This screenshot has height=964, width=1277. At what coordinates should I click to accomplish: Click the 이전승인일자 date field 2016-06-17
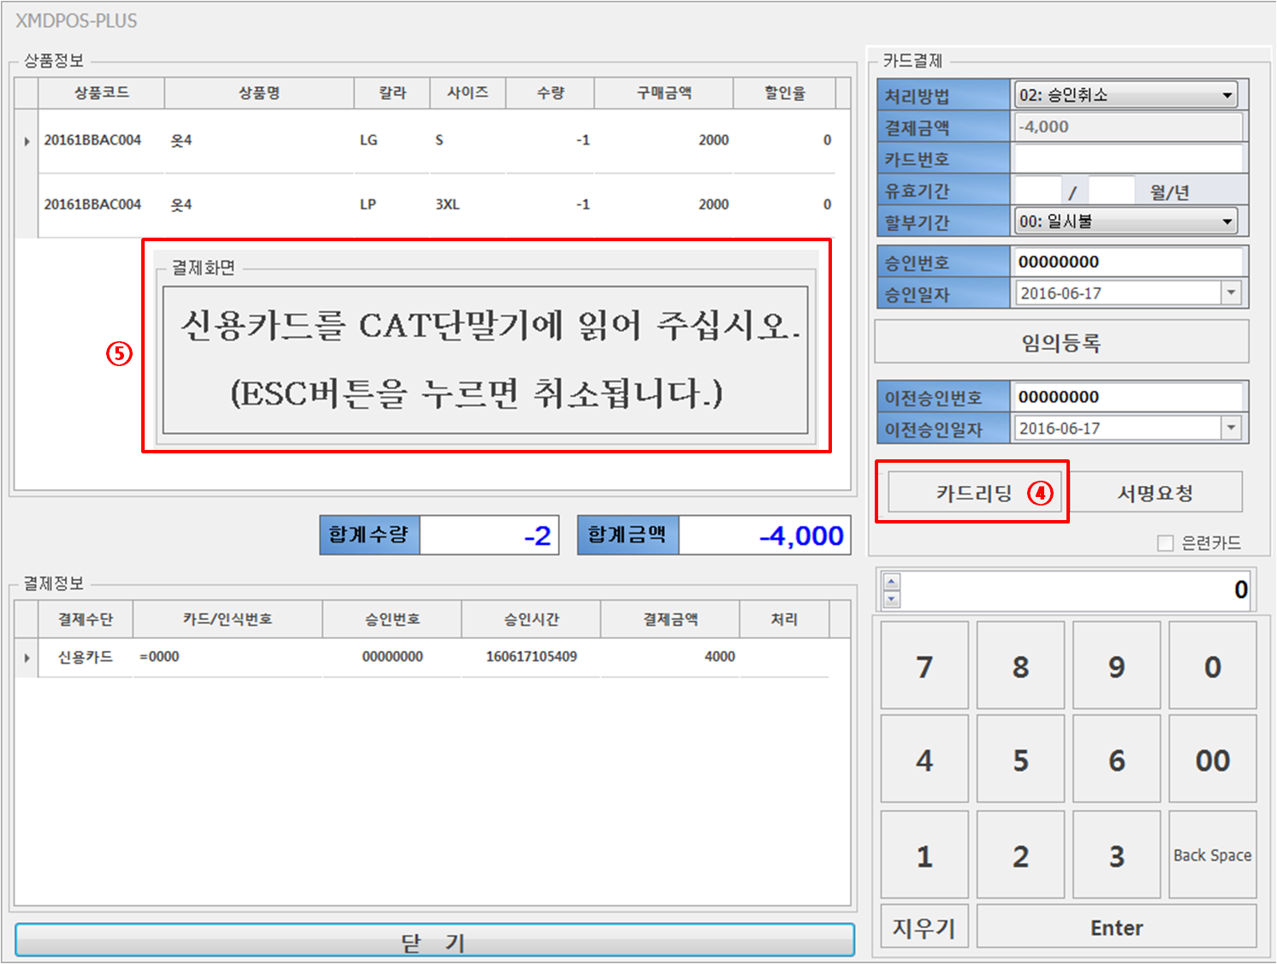point(1117,428)
